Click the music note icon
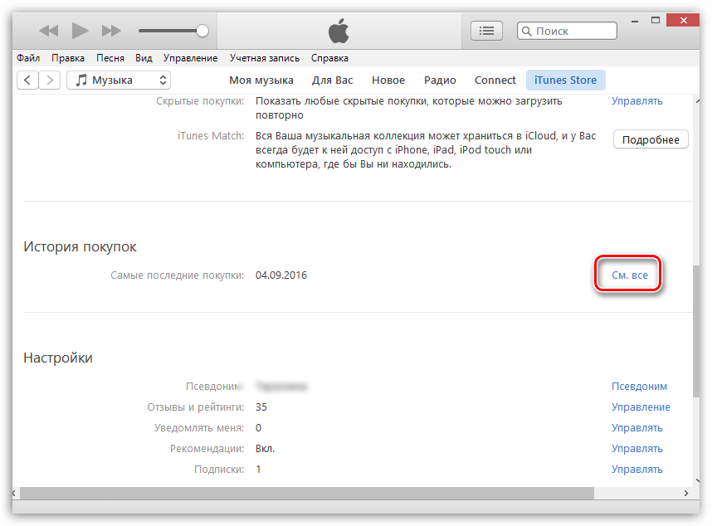Image resolution: width=712 pixels, height=526 pixels. point(81,80)
